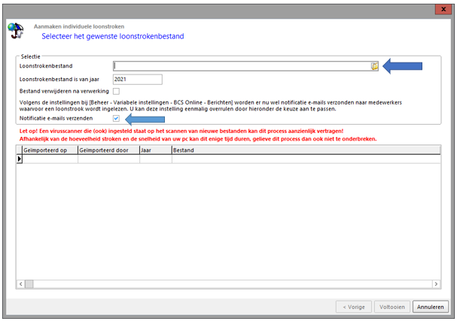
Task: Click the Voltooien button
Action: 393,306
